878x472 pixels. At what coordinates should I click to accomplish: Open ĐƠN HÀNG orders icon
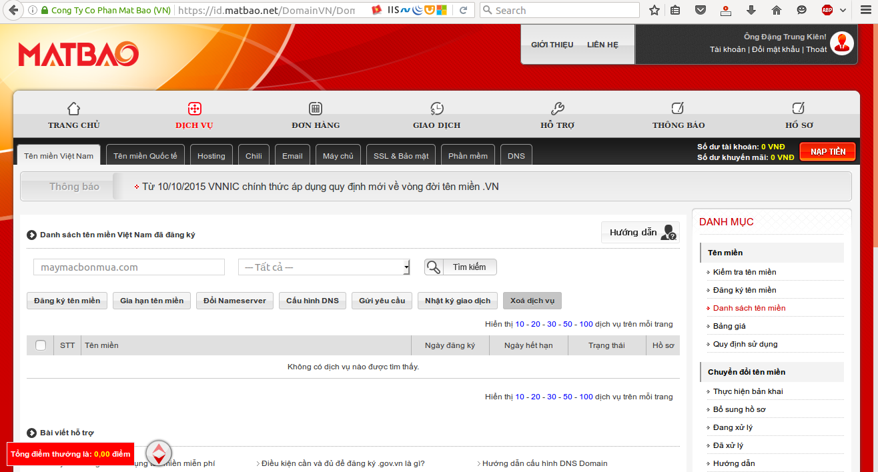tap(316, 109)
